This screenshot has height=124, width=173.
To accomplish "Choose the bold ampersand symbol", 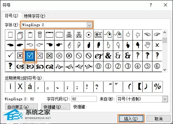I will [x=108, y=56].
